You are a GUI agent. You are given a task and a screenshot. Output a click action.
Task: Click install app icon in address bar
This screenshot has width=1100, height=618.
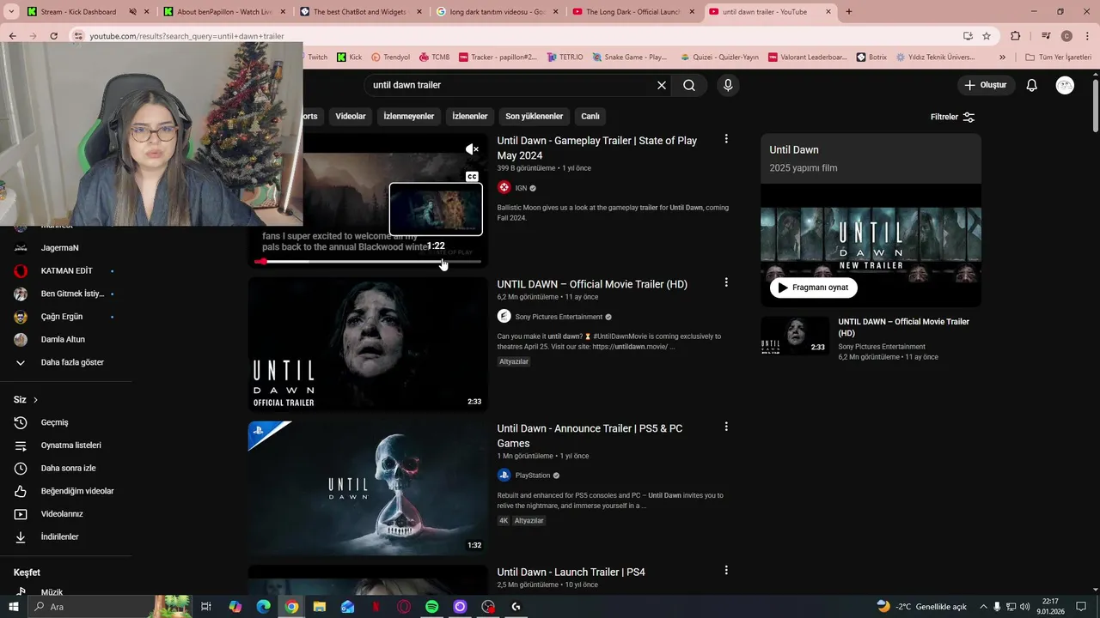[968, 36]
